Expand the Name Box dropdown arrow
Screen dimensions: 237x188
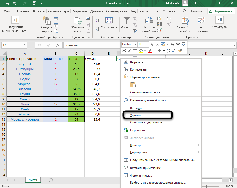[x=25, y=45]
